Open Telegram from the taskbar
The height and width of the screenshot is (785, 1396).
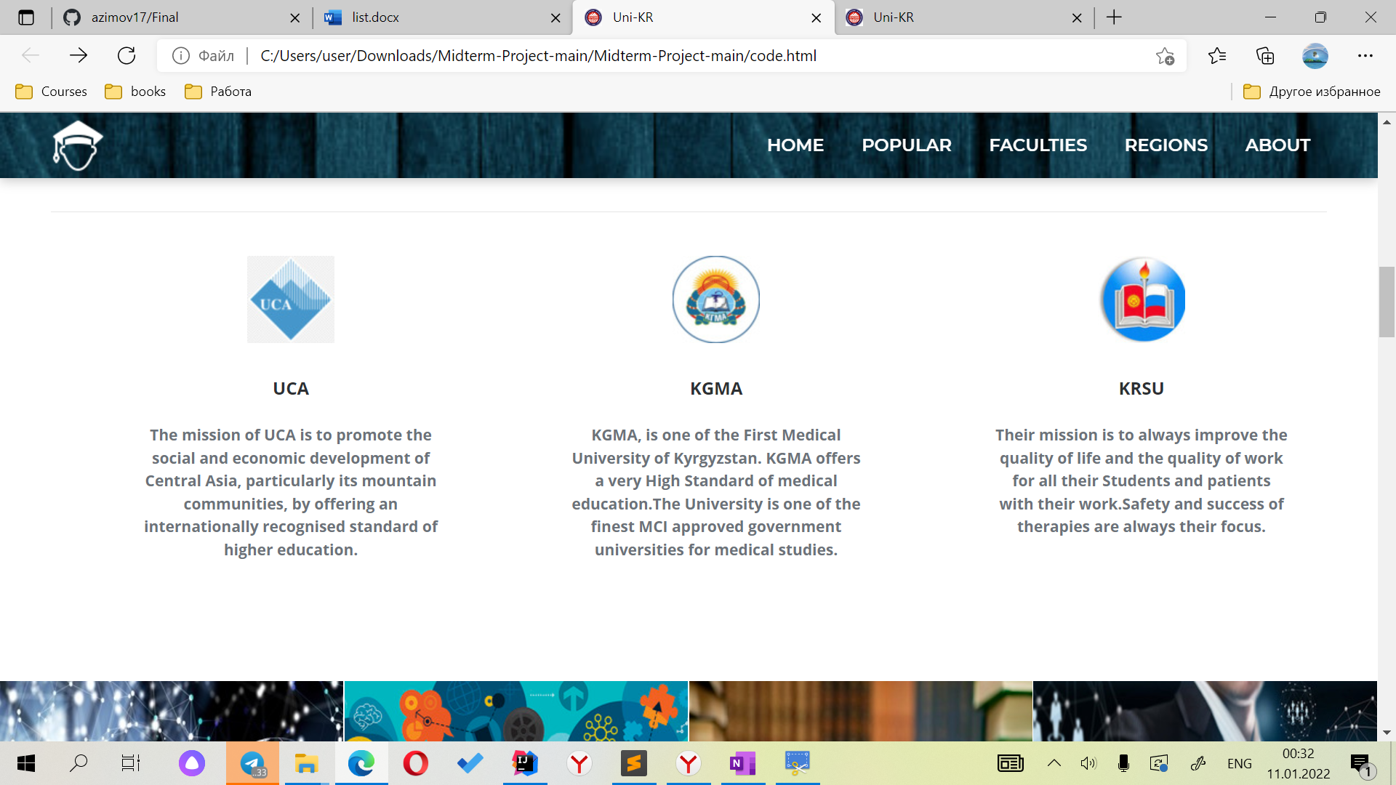point(252,763)
